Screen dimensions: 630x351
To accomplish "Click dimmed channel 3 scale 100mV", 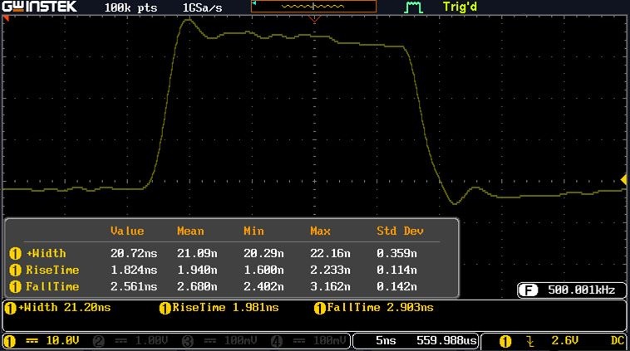I will pos(240,341).
